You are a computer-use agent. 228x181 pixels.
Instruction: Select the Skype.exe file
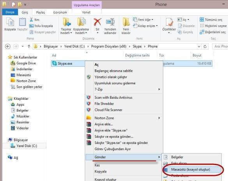point(65,64)
